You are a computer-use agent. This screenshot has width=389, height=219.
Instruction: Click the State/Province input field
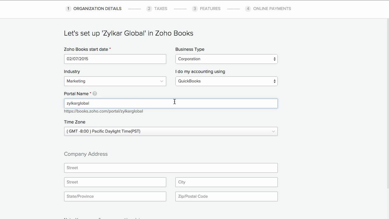115,196
